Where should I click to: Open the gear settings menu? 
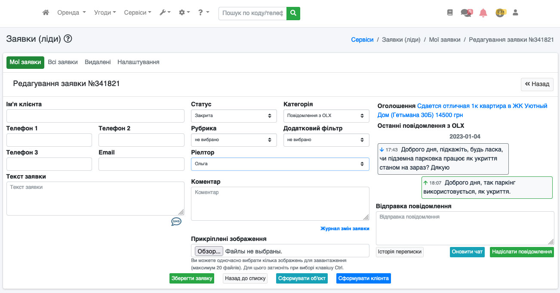click(x=184, y=13)
